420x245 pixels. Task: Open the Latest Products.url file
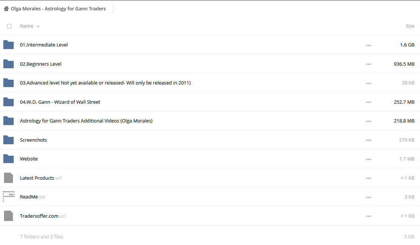[40, 178]
